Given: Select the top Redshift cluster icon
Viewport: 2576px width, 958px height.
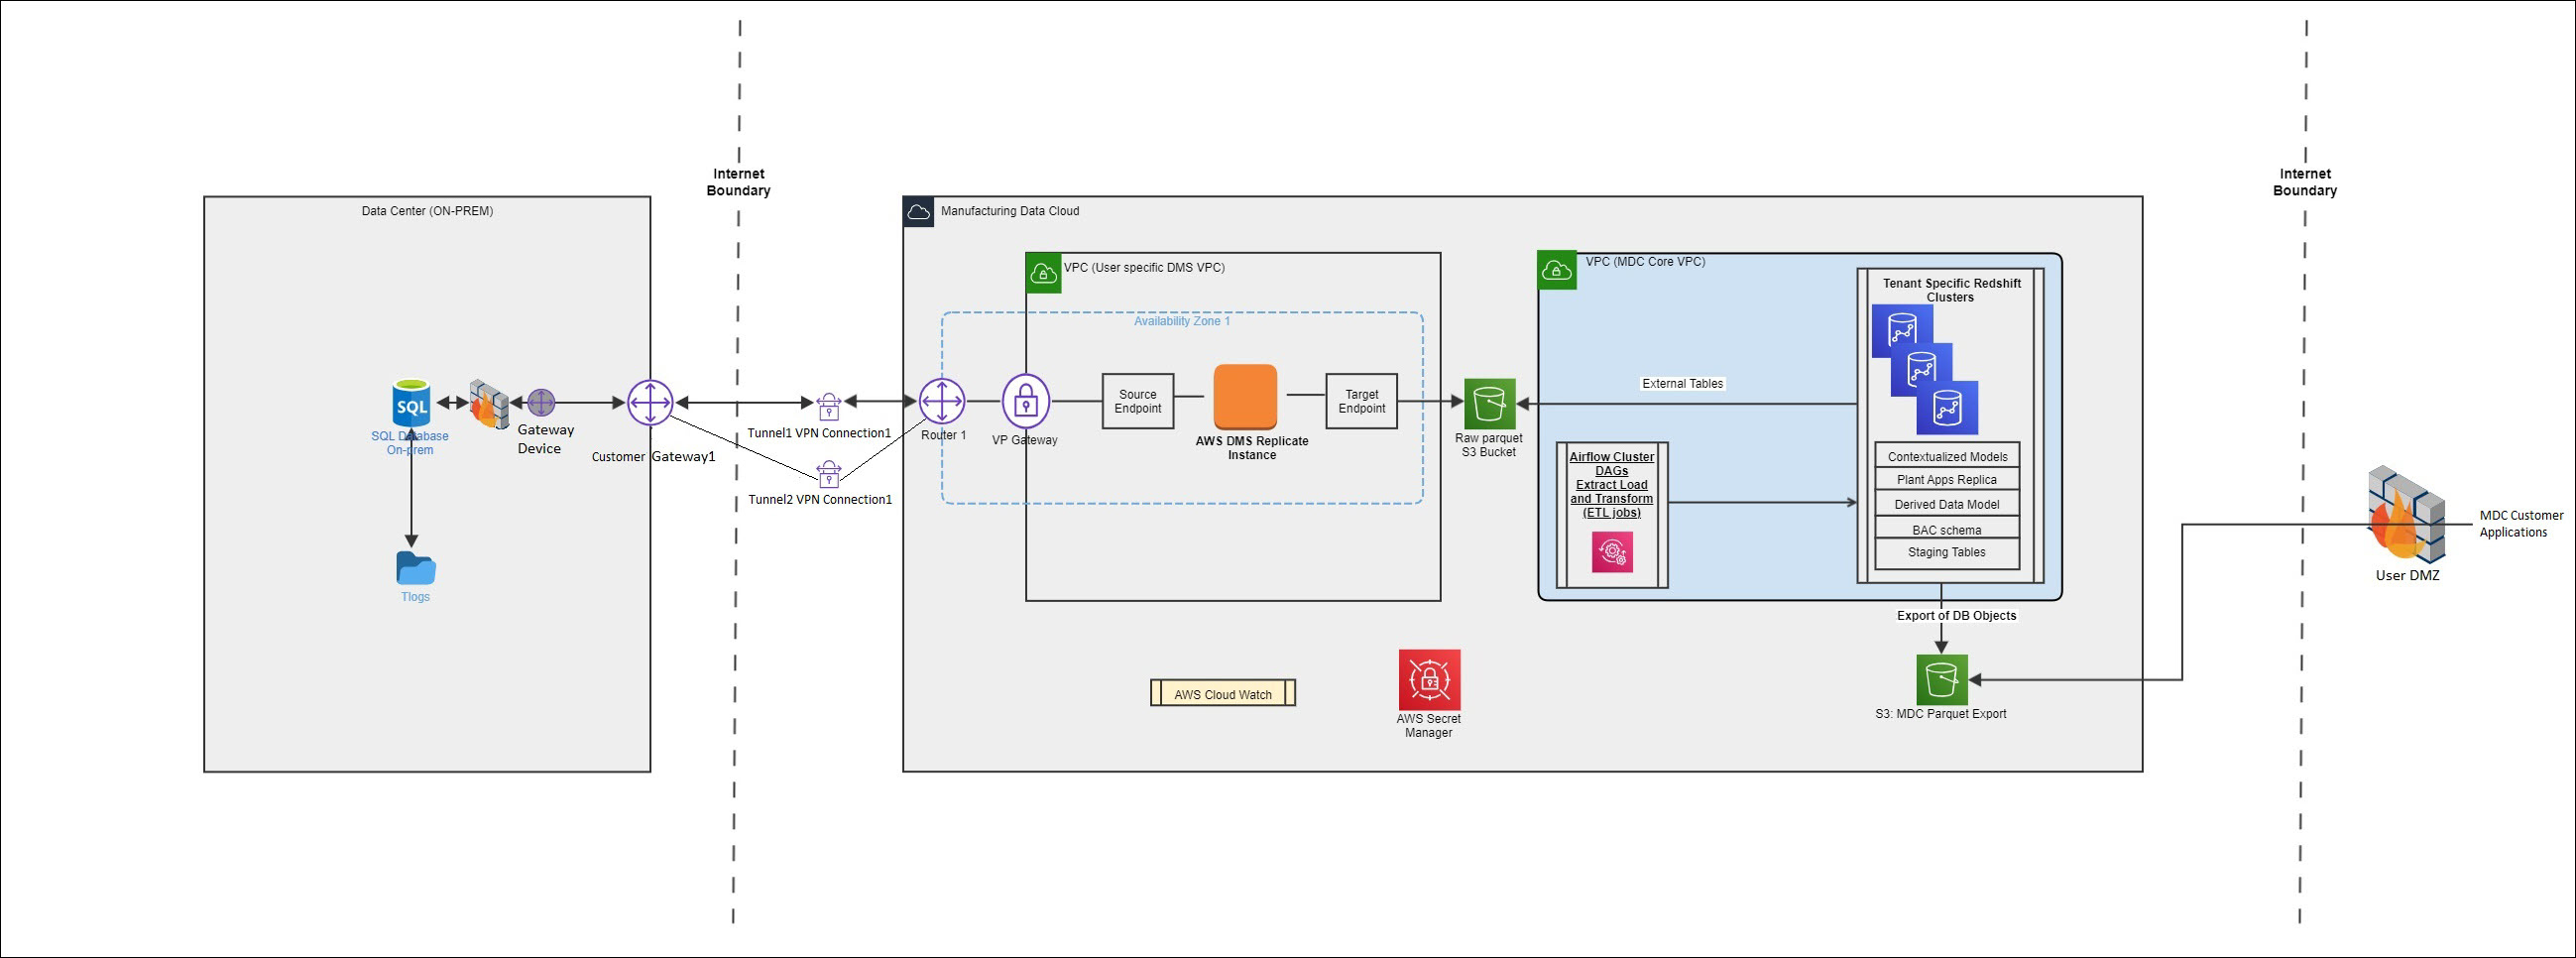Looking at the screenshot, I should click(1902, 331).
